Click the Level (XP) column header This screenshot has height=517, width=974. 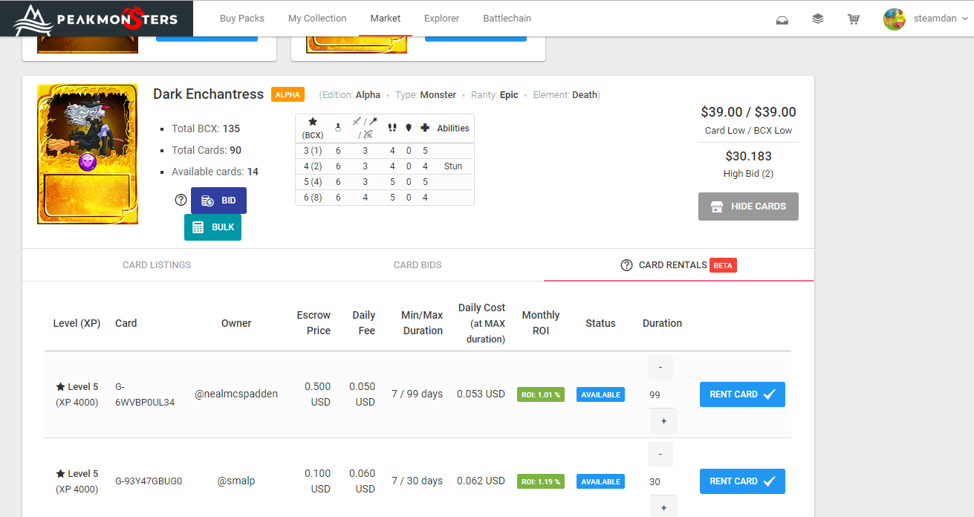(x=77, y=323)
